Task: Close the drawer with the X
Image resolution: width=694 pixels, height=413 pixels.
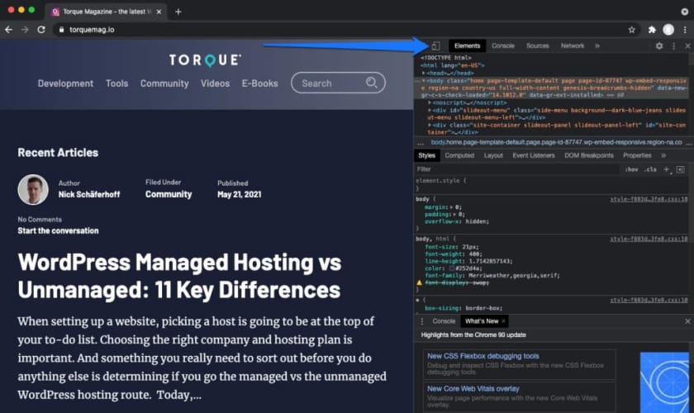Action: coord(687,321)
